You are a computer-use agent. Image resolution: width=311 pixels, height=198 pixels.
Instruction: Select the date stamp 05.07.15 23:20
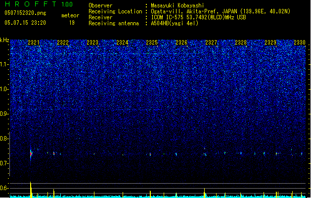25,23
